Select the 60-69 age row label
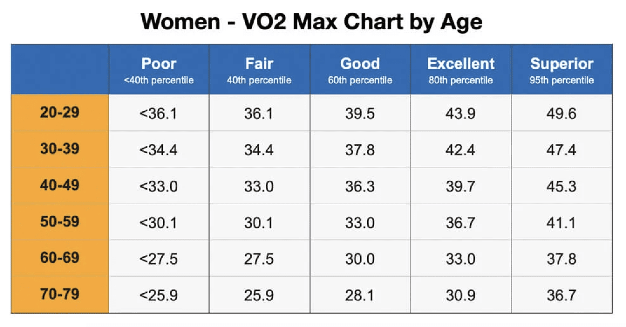The image size is (626, 327). click(x=60, y=258)
